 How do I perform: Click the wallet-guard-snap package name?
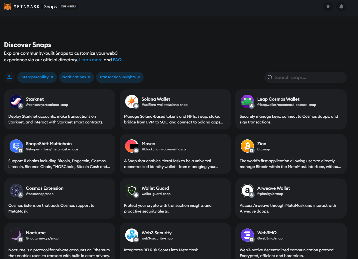[x=156, y=194]
